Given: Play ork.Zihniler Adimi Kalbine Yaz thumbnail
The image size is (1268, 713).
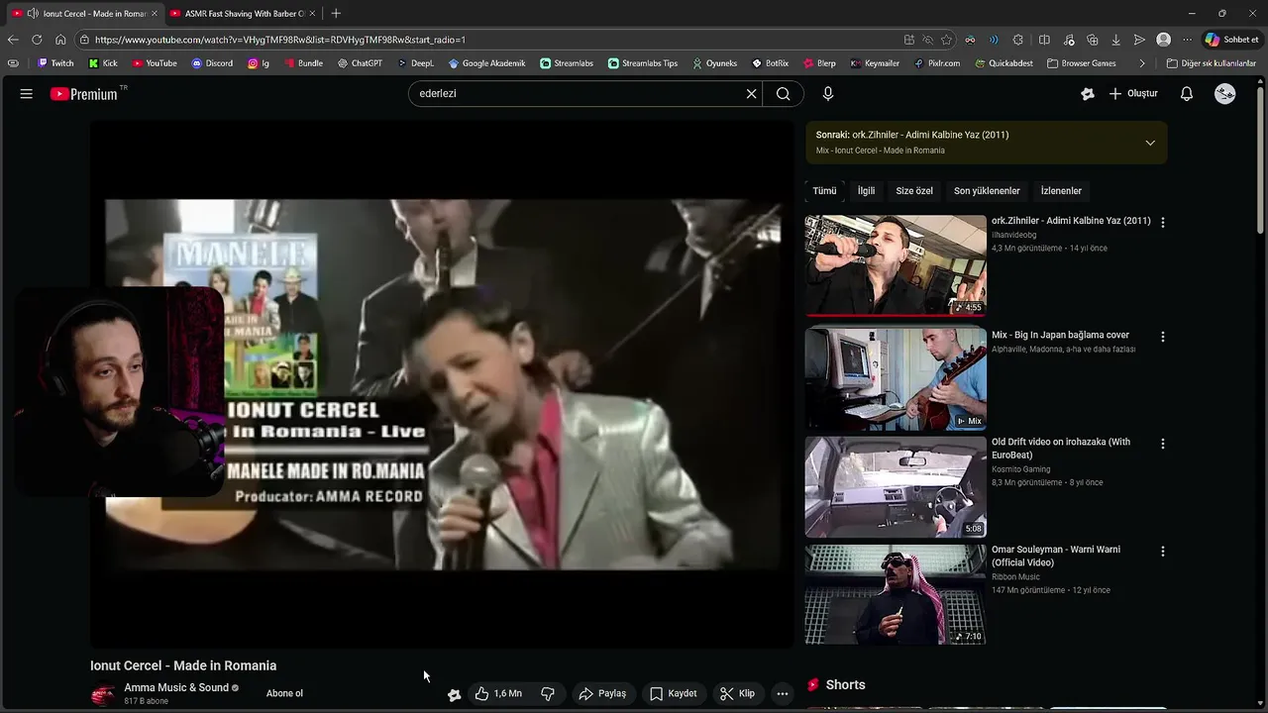Looking at the screenshot, I should click(896, 265).
